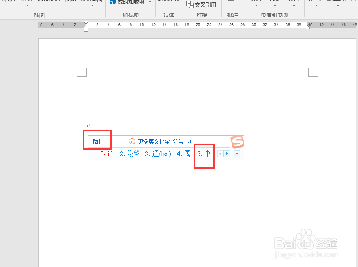The height and width of the screenshot is (267, 358).
Task: Insert a SmartArt graphic
Action: click(x=48, y=2)
